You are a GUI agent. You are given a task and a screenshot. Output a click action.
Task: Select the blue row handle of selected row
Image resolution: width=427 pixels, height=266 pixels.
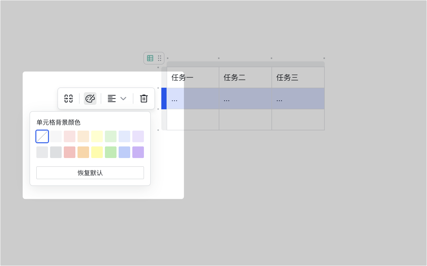(x=164, y=98)
